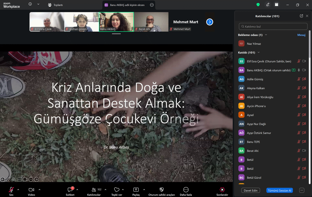Click the Paylaş share screen icon
Viewport: 312px width, 197px height.
[136, 190]
